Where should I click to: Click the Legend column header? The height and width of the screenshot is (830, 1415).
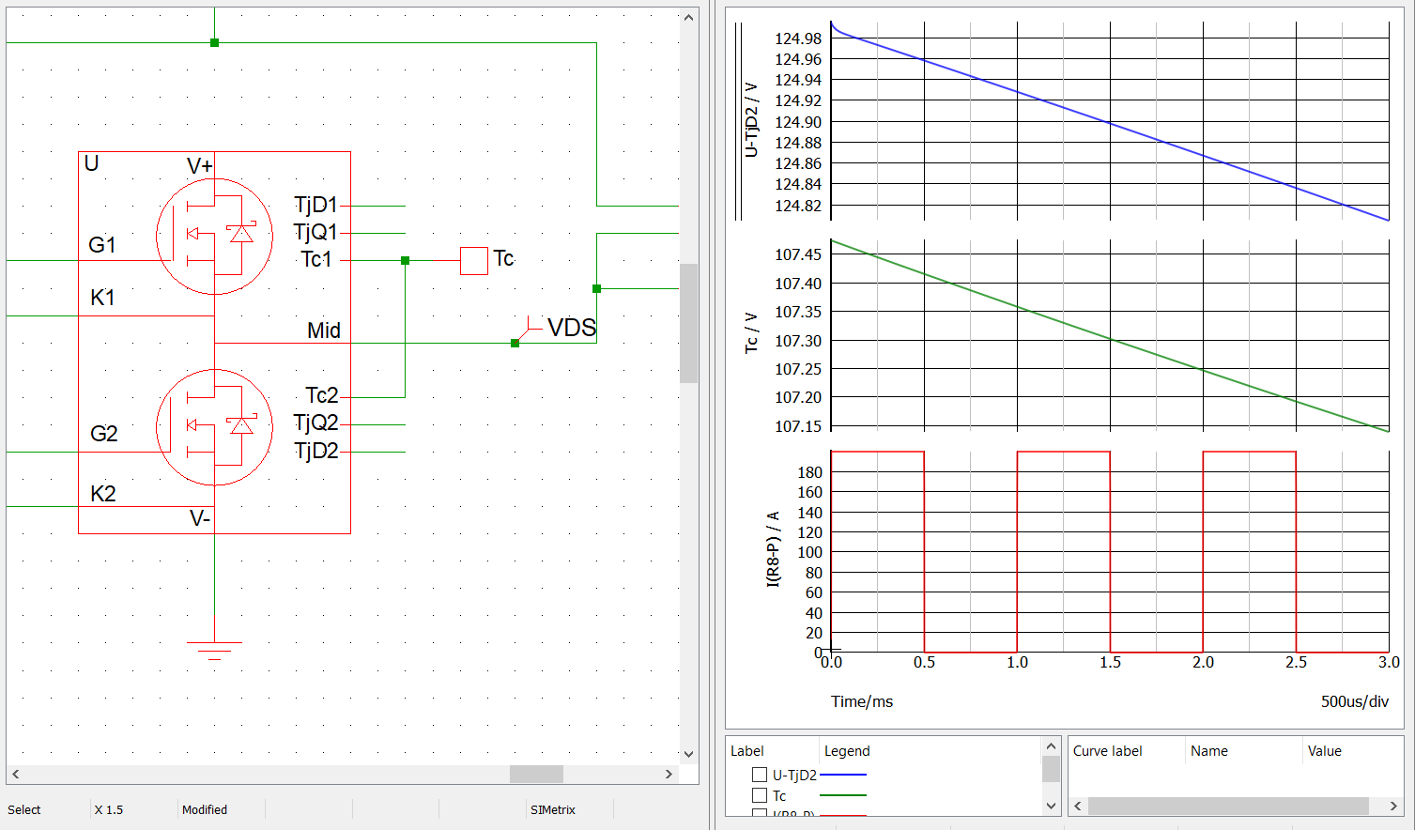coord(847,751)
